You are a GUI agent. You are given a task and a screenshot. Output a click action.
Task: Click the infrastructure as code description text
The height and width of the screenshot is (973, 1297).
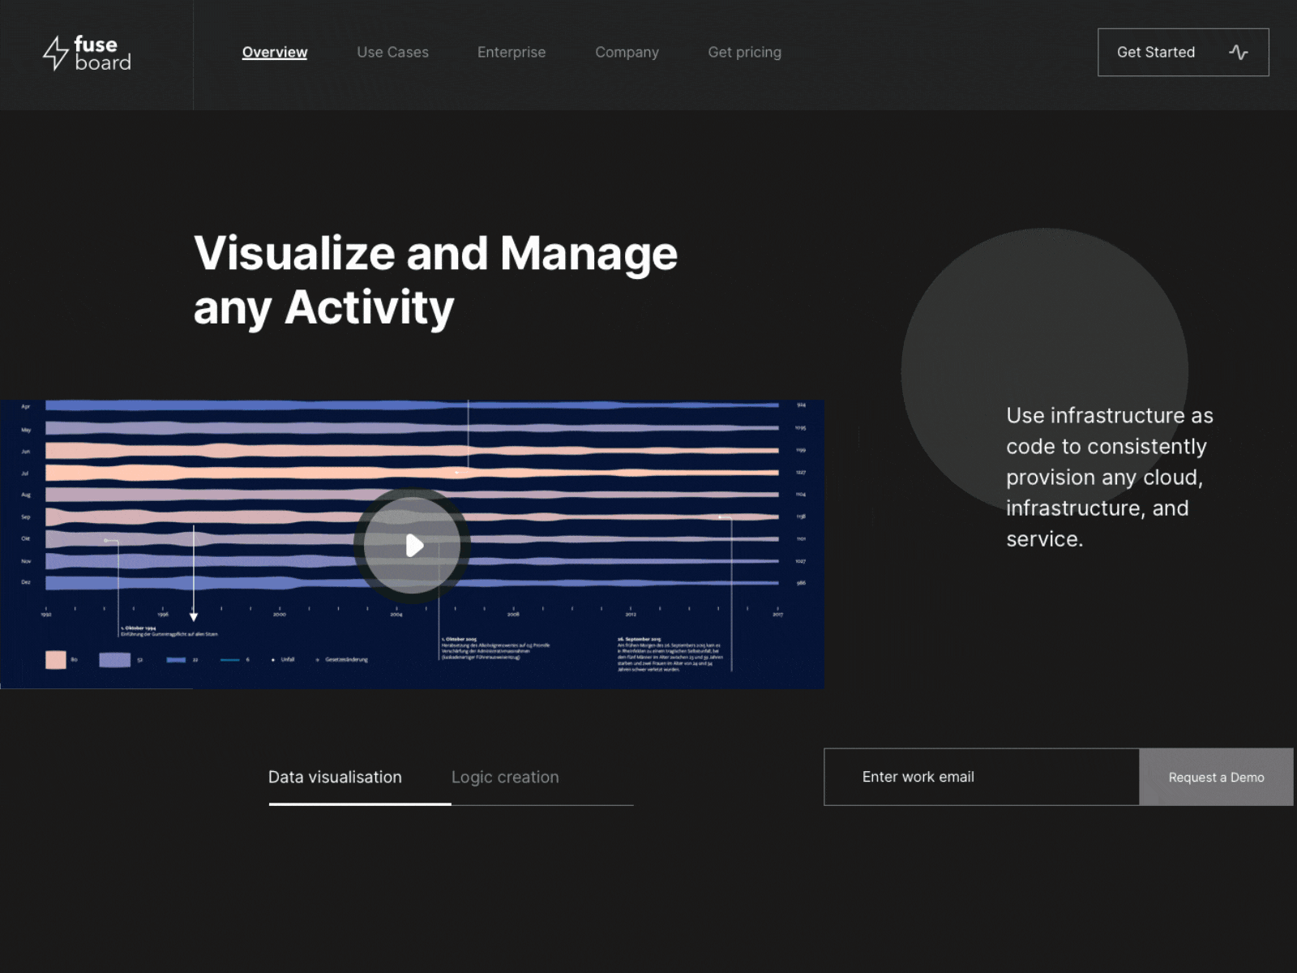[1109, 477]
